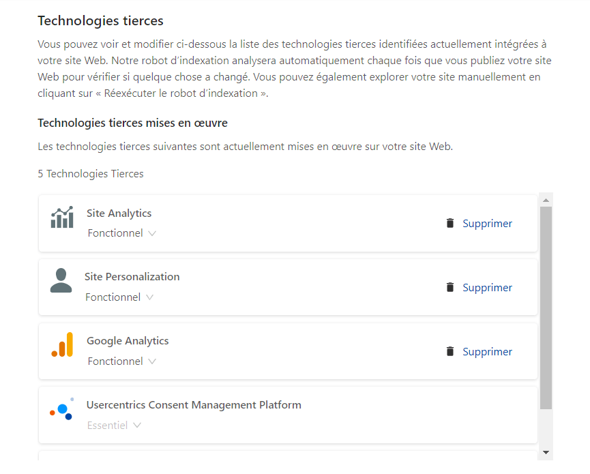The width and height of the screenshot is (590, 474).
Task: Click the scrollbar up arrow
Action: coord(546,200)
